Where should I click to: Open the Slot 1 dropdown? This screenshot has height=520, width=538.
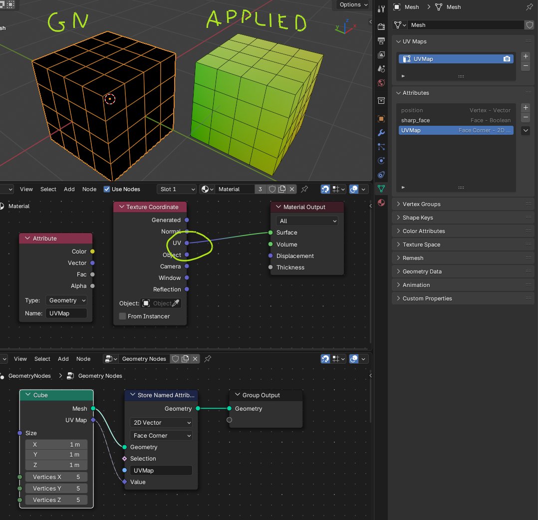pos(177,189)
